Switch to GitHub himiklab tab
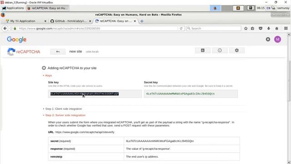 click(70, 21)
